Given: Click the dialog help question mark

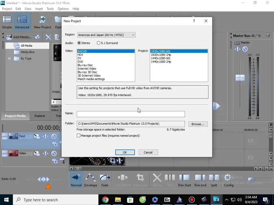Looking at the screenshot, I should coord(194,21).
